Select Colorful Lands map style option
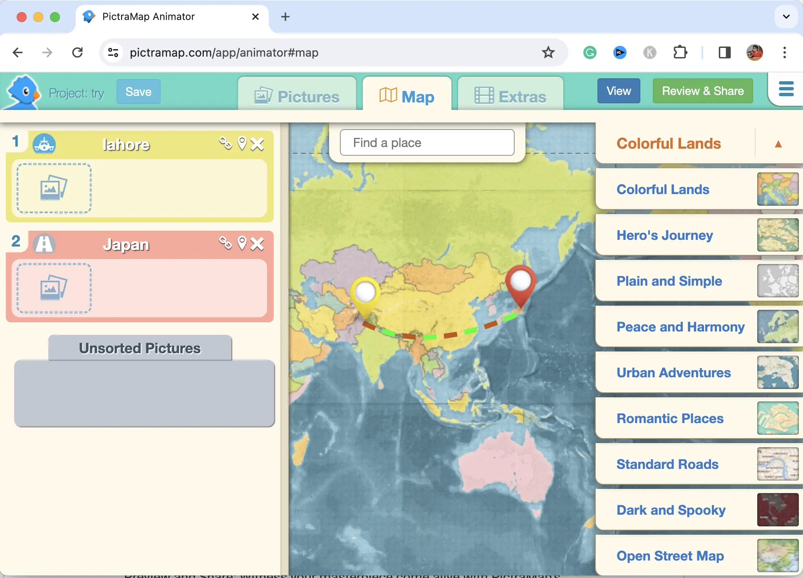803x578 pixels. [699, 189]
